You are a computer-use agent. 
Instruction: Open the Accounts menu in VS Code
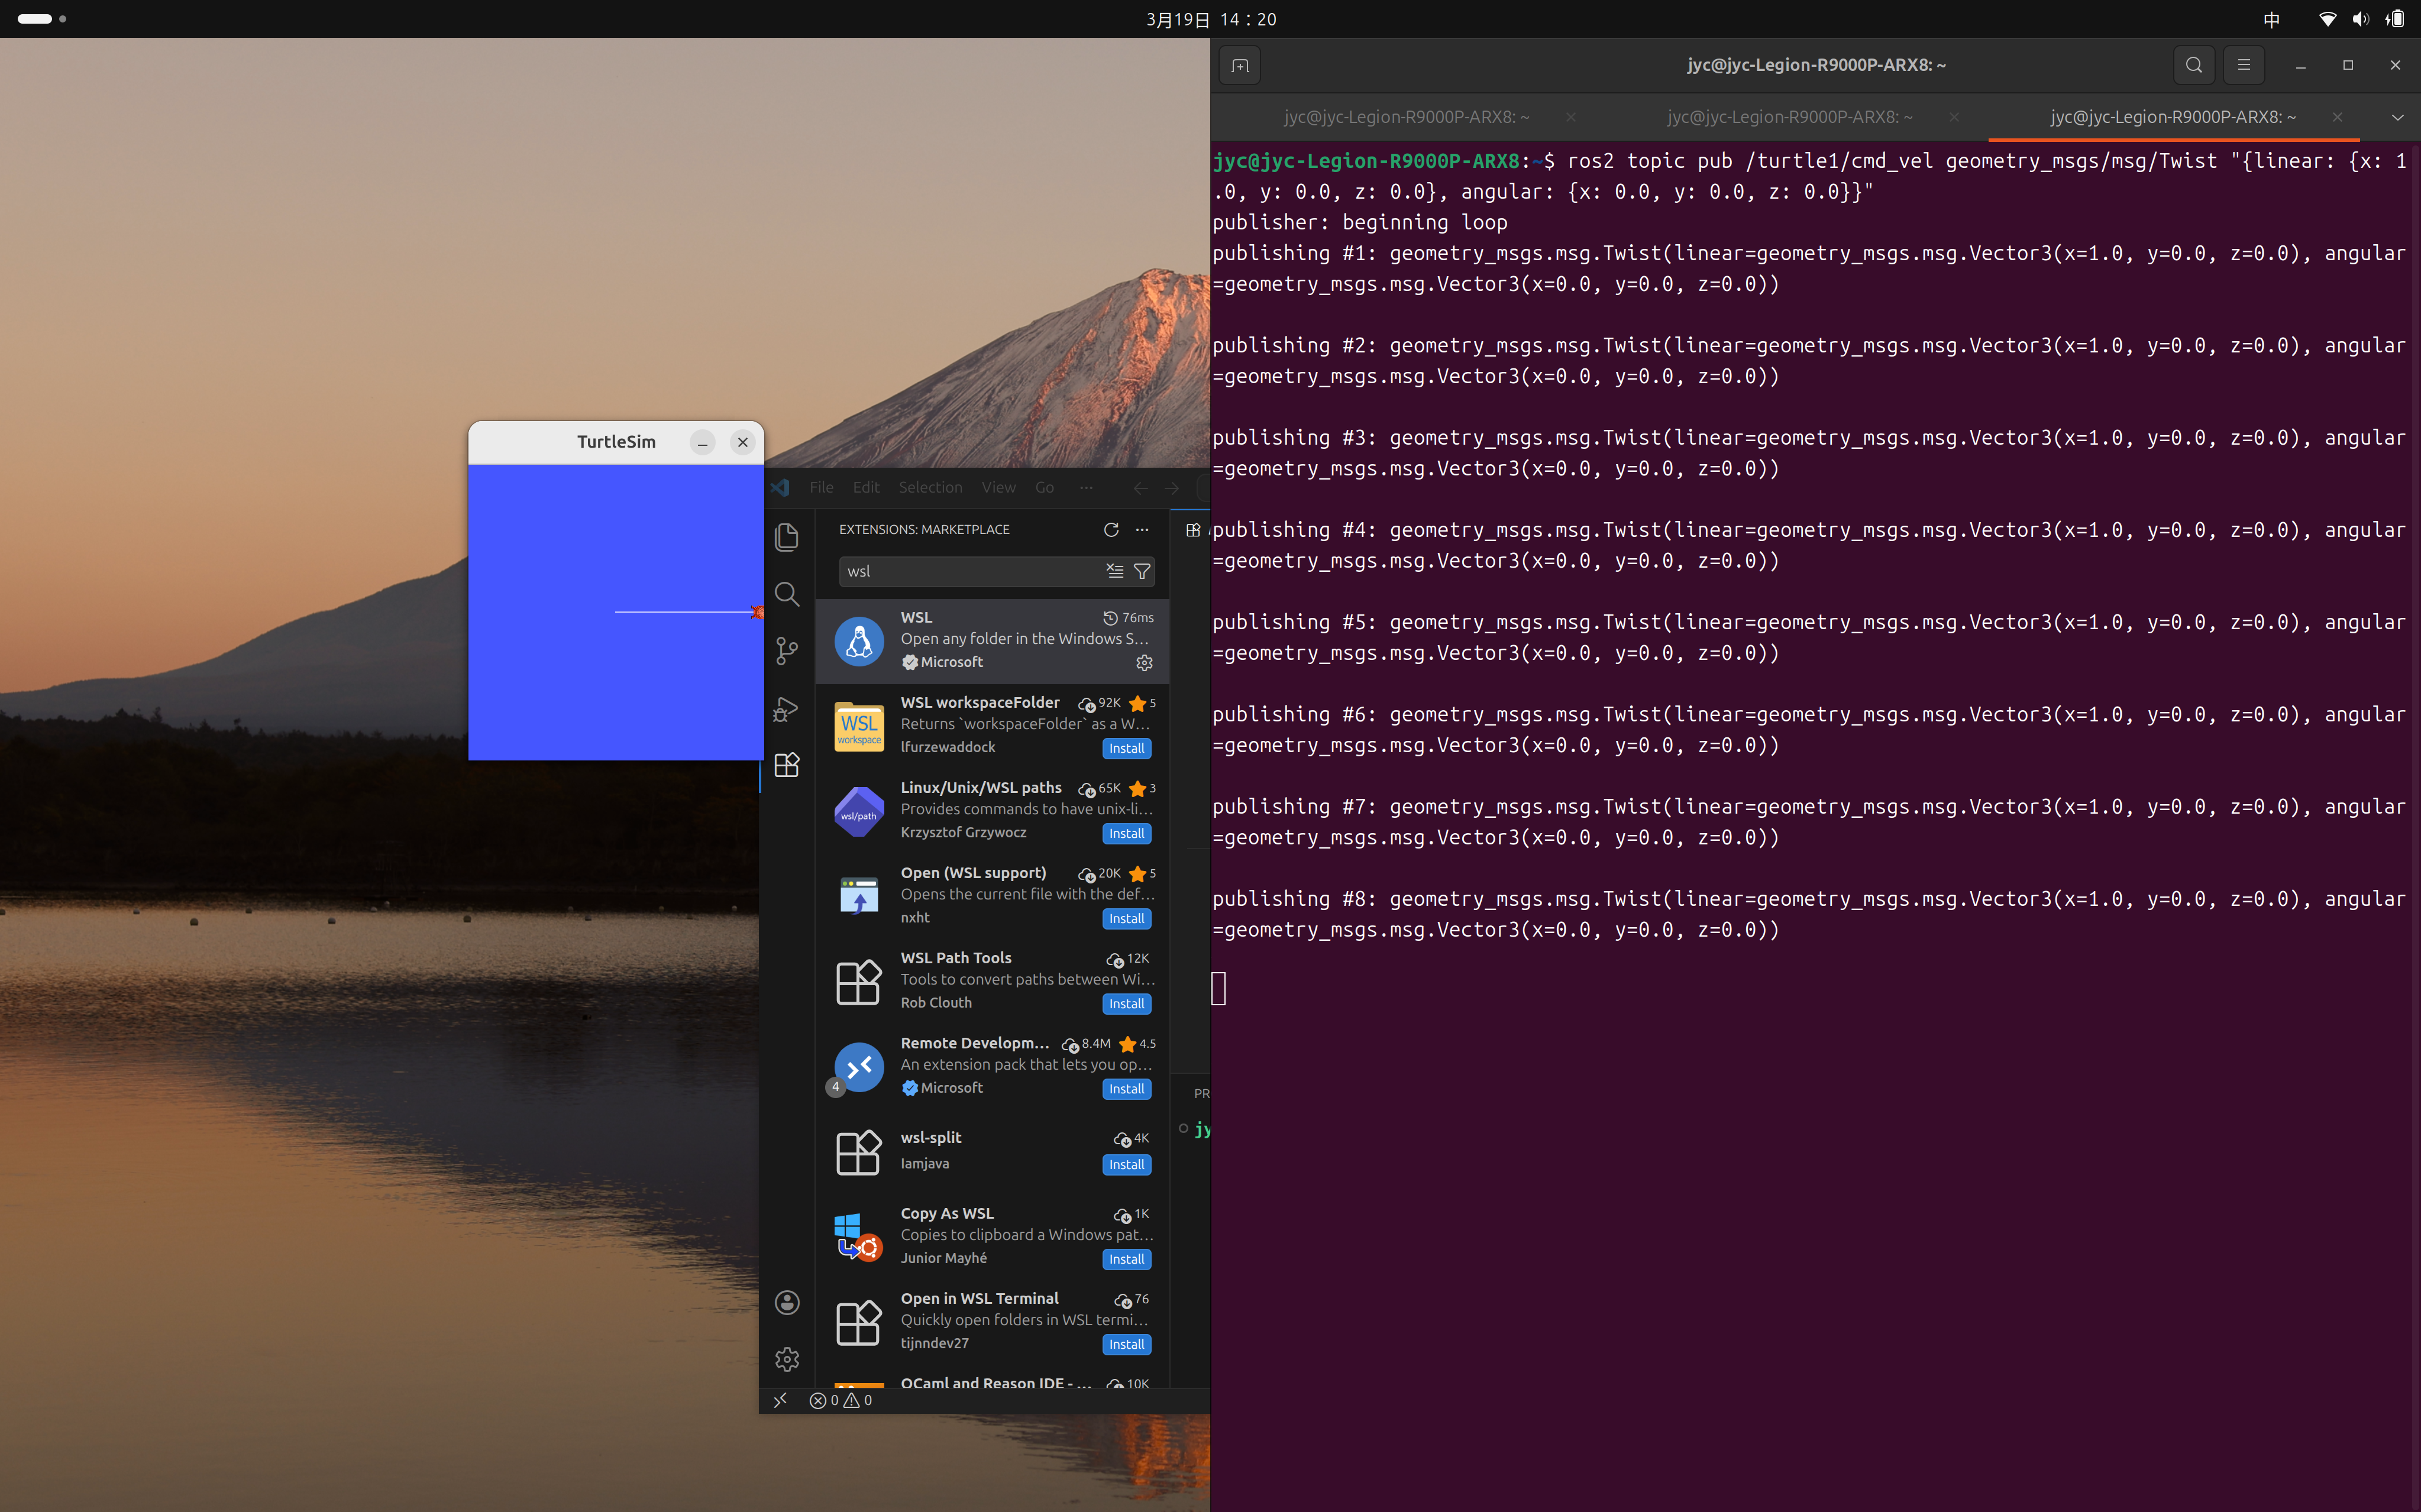click(x=787, y=1302)
